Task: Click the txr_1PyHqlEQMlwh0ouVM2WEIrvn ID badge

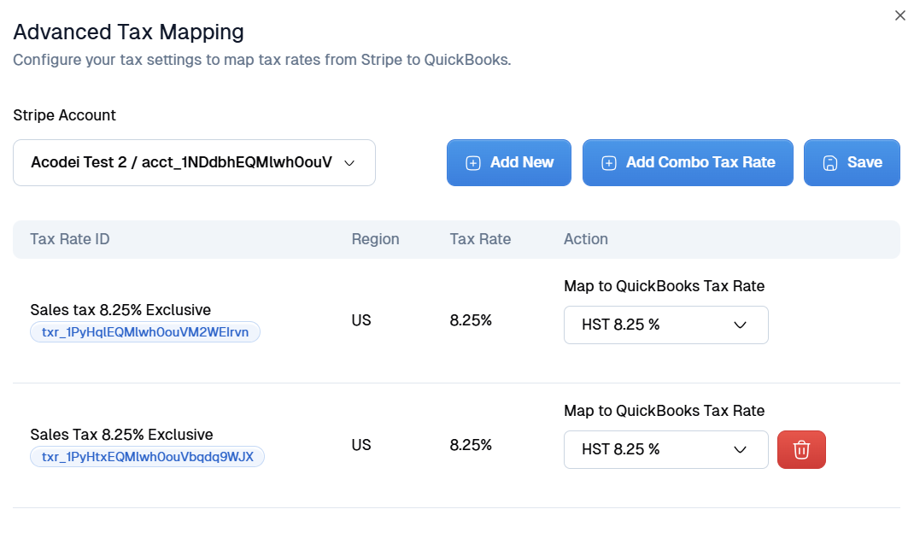Action: point(145,332)
